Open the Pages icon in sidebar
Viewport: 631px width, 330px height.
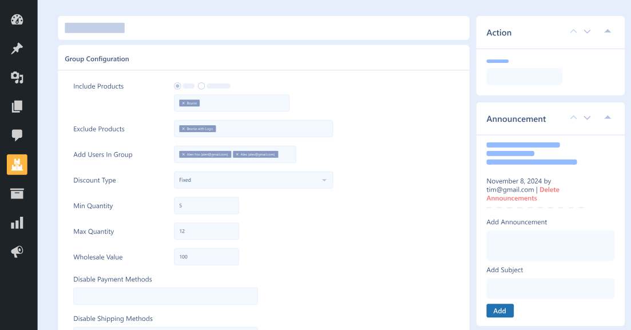click(17, 106)
